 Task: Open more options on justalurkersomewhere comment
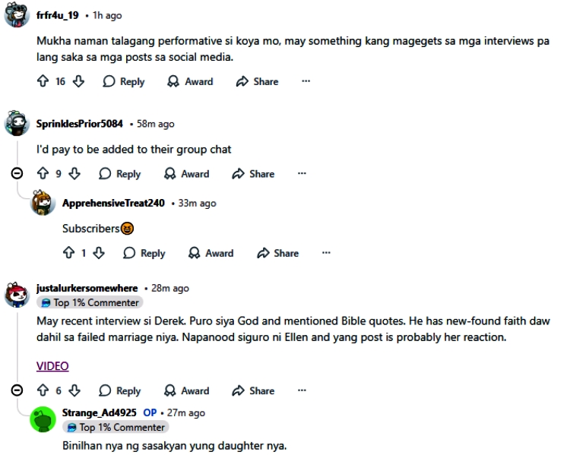click(302, 390)
